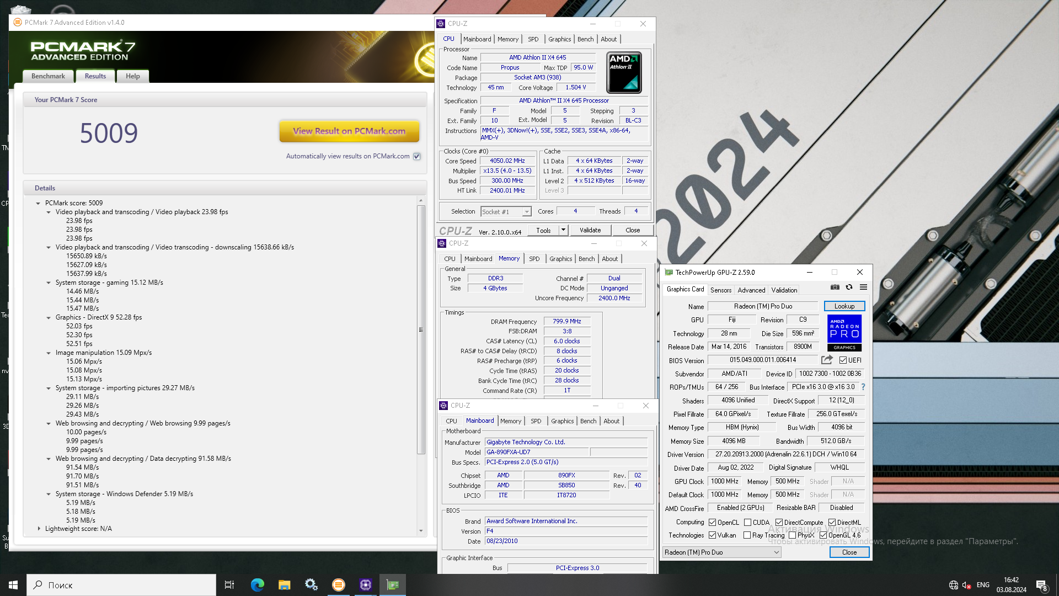Click muted volume tray icon

click(x=967, y=585)
